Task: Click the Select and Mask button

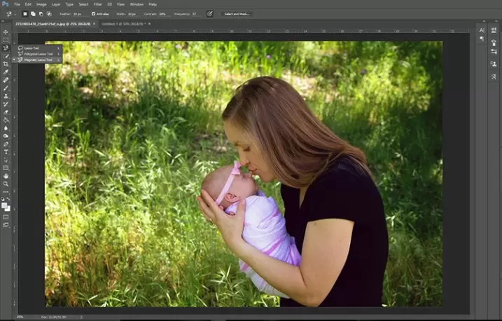Action: [237, 14]
